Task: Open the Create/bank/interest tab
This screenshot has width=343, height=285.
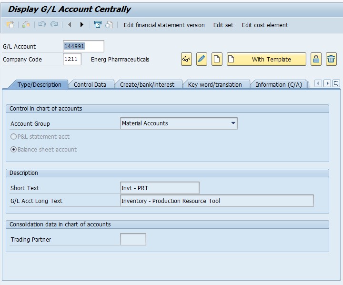Action: click(147, 85)
